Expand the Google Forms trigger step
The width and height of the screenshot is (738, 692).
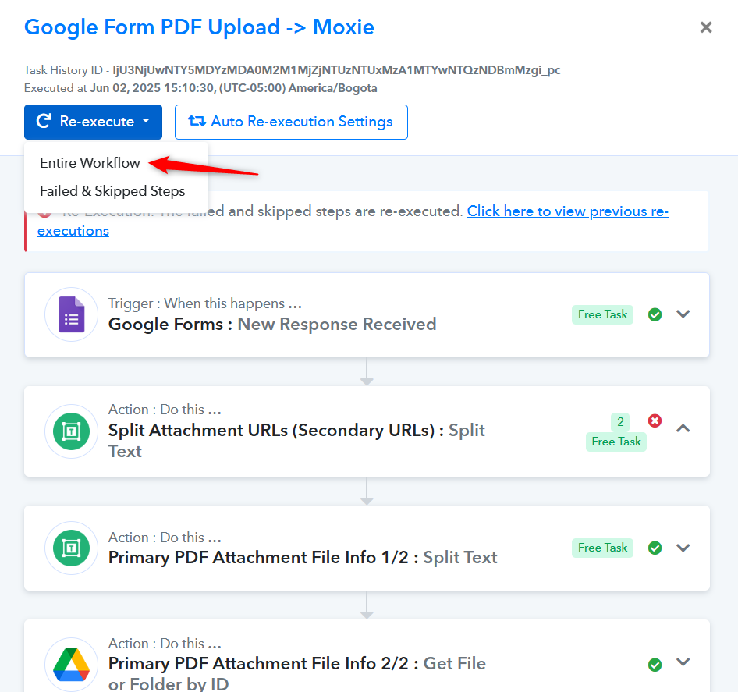click(x=683, y=314)
